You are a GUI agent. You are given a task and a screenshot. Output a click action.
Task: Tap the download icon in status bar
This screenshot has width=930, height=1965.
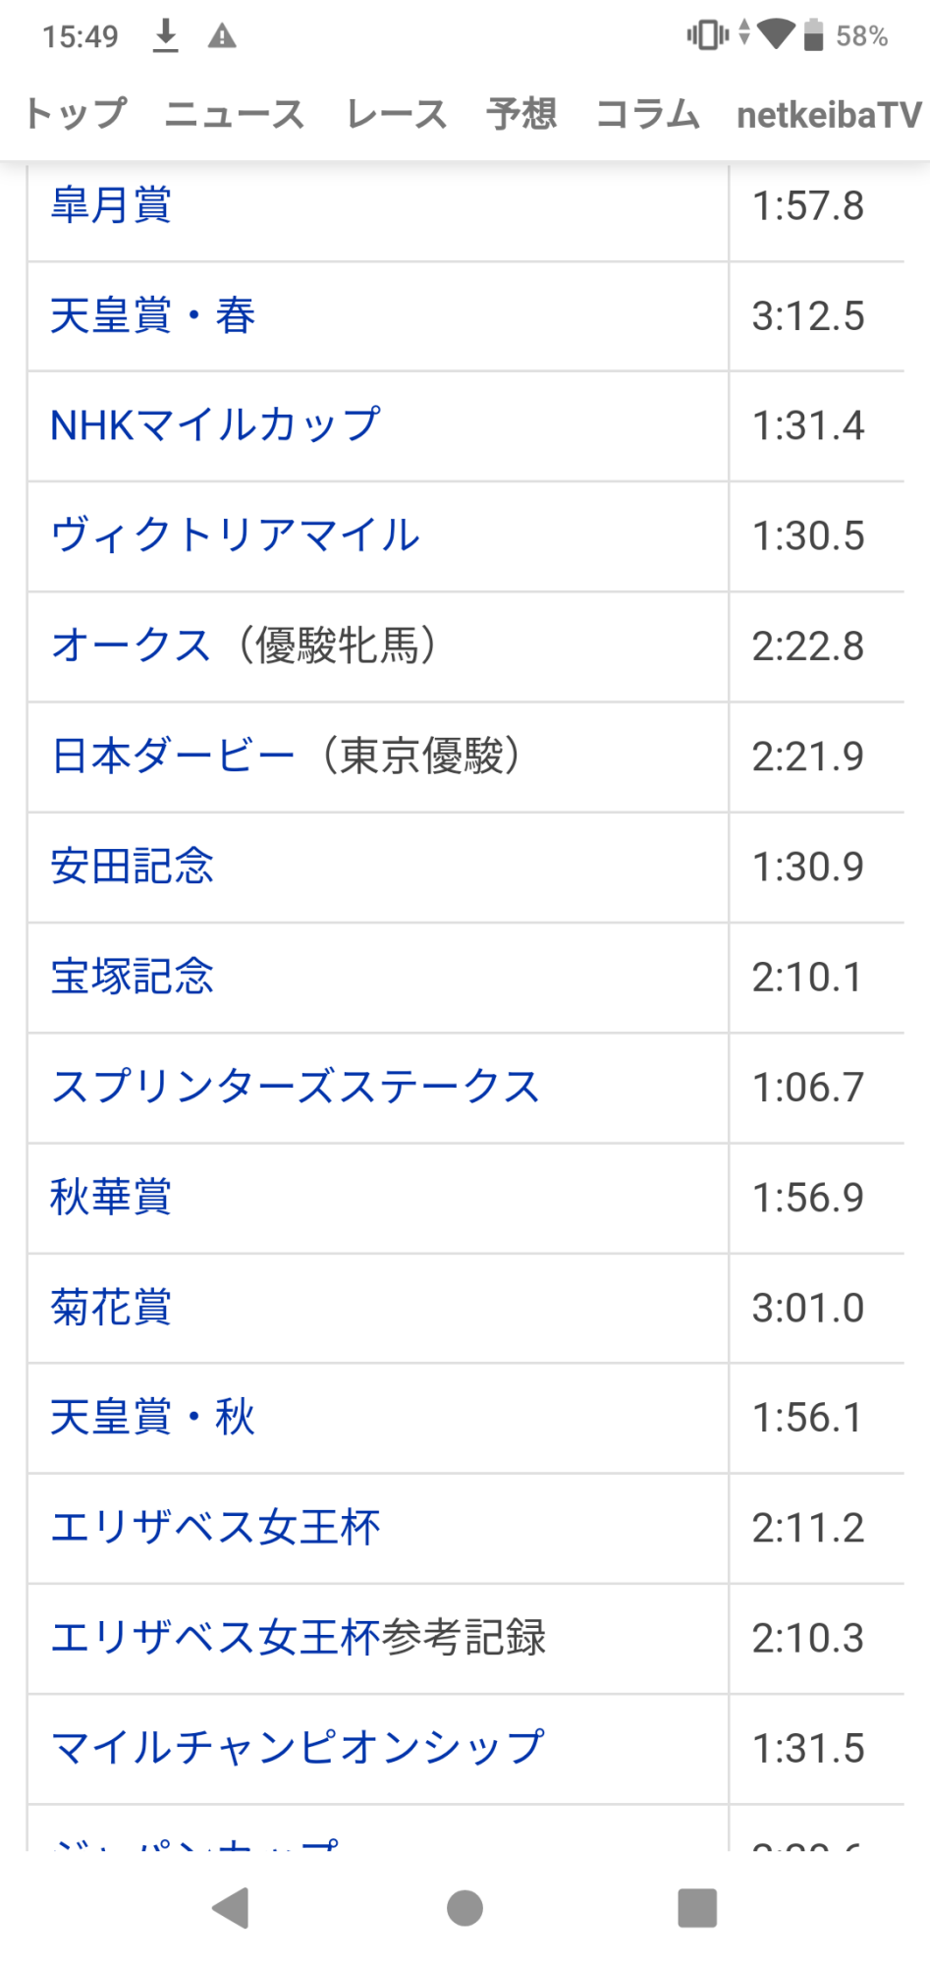tap(166, 36)
